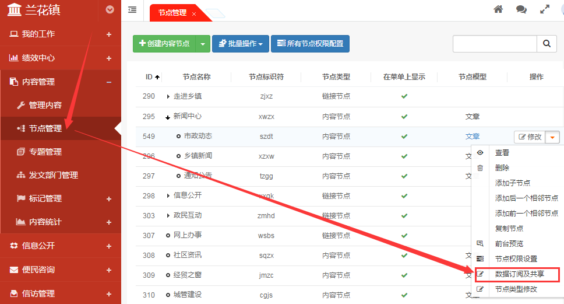Open the 批量操作 dropdown
The image size is (564, 304).
[241, 44]
